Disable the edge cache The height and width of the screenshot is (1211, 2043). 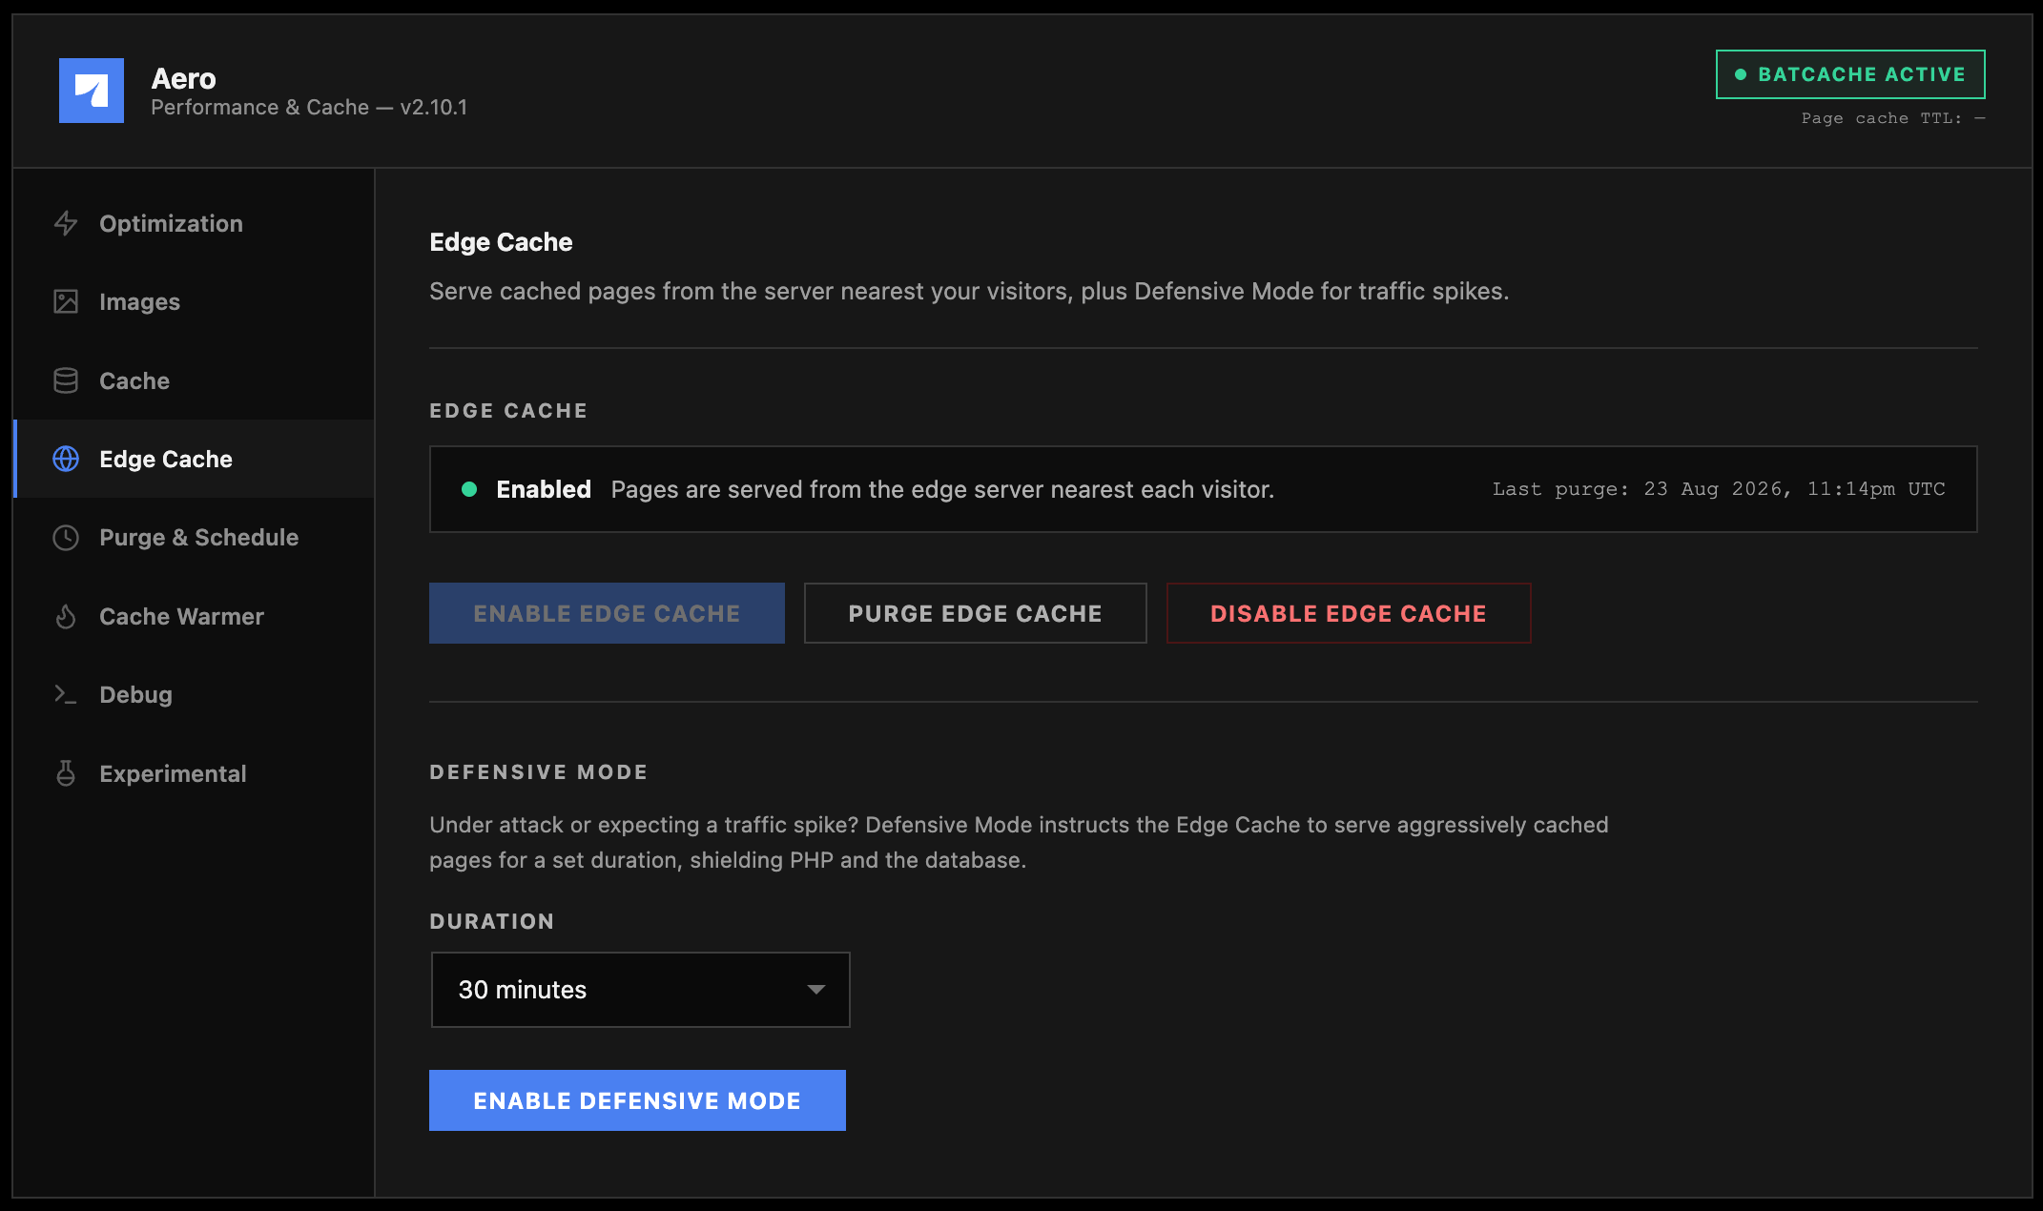point(1349,613)
